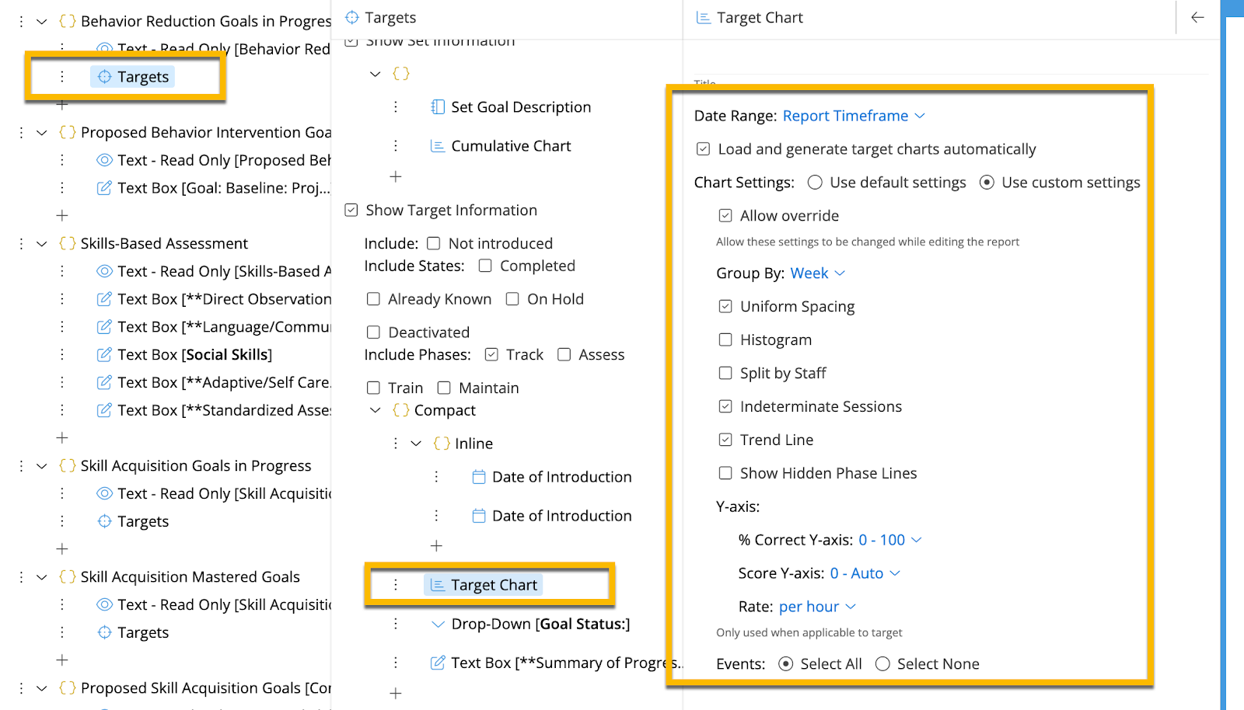This screenshot has width=1244, height=710.
Task: Select the Targets crosshair icon in Behavior Reduction Goals
Action: click(104, 76)
